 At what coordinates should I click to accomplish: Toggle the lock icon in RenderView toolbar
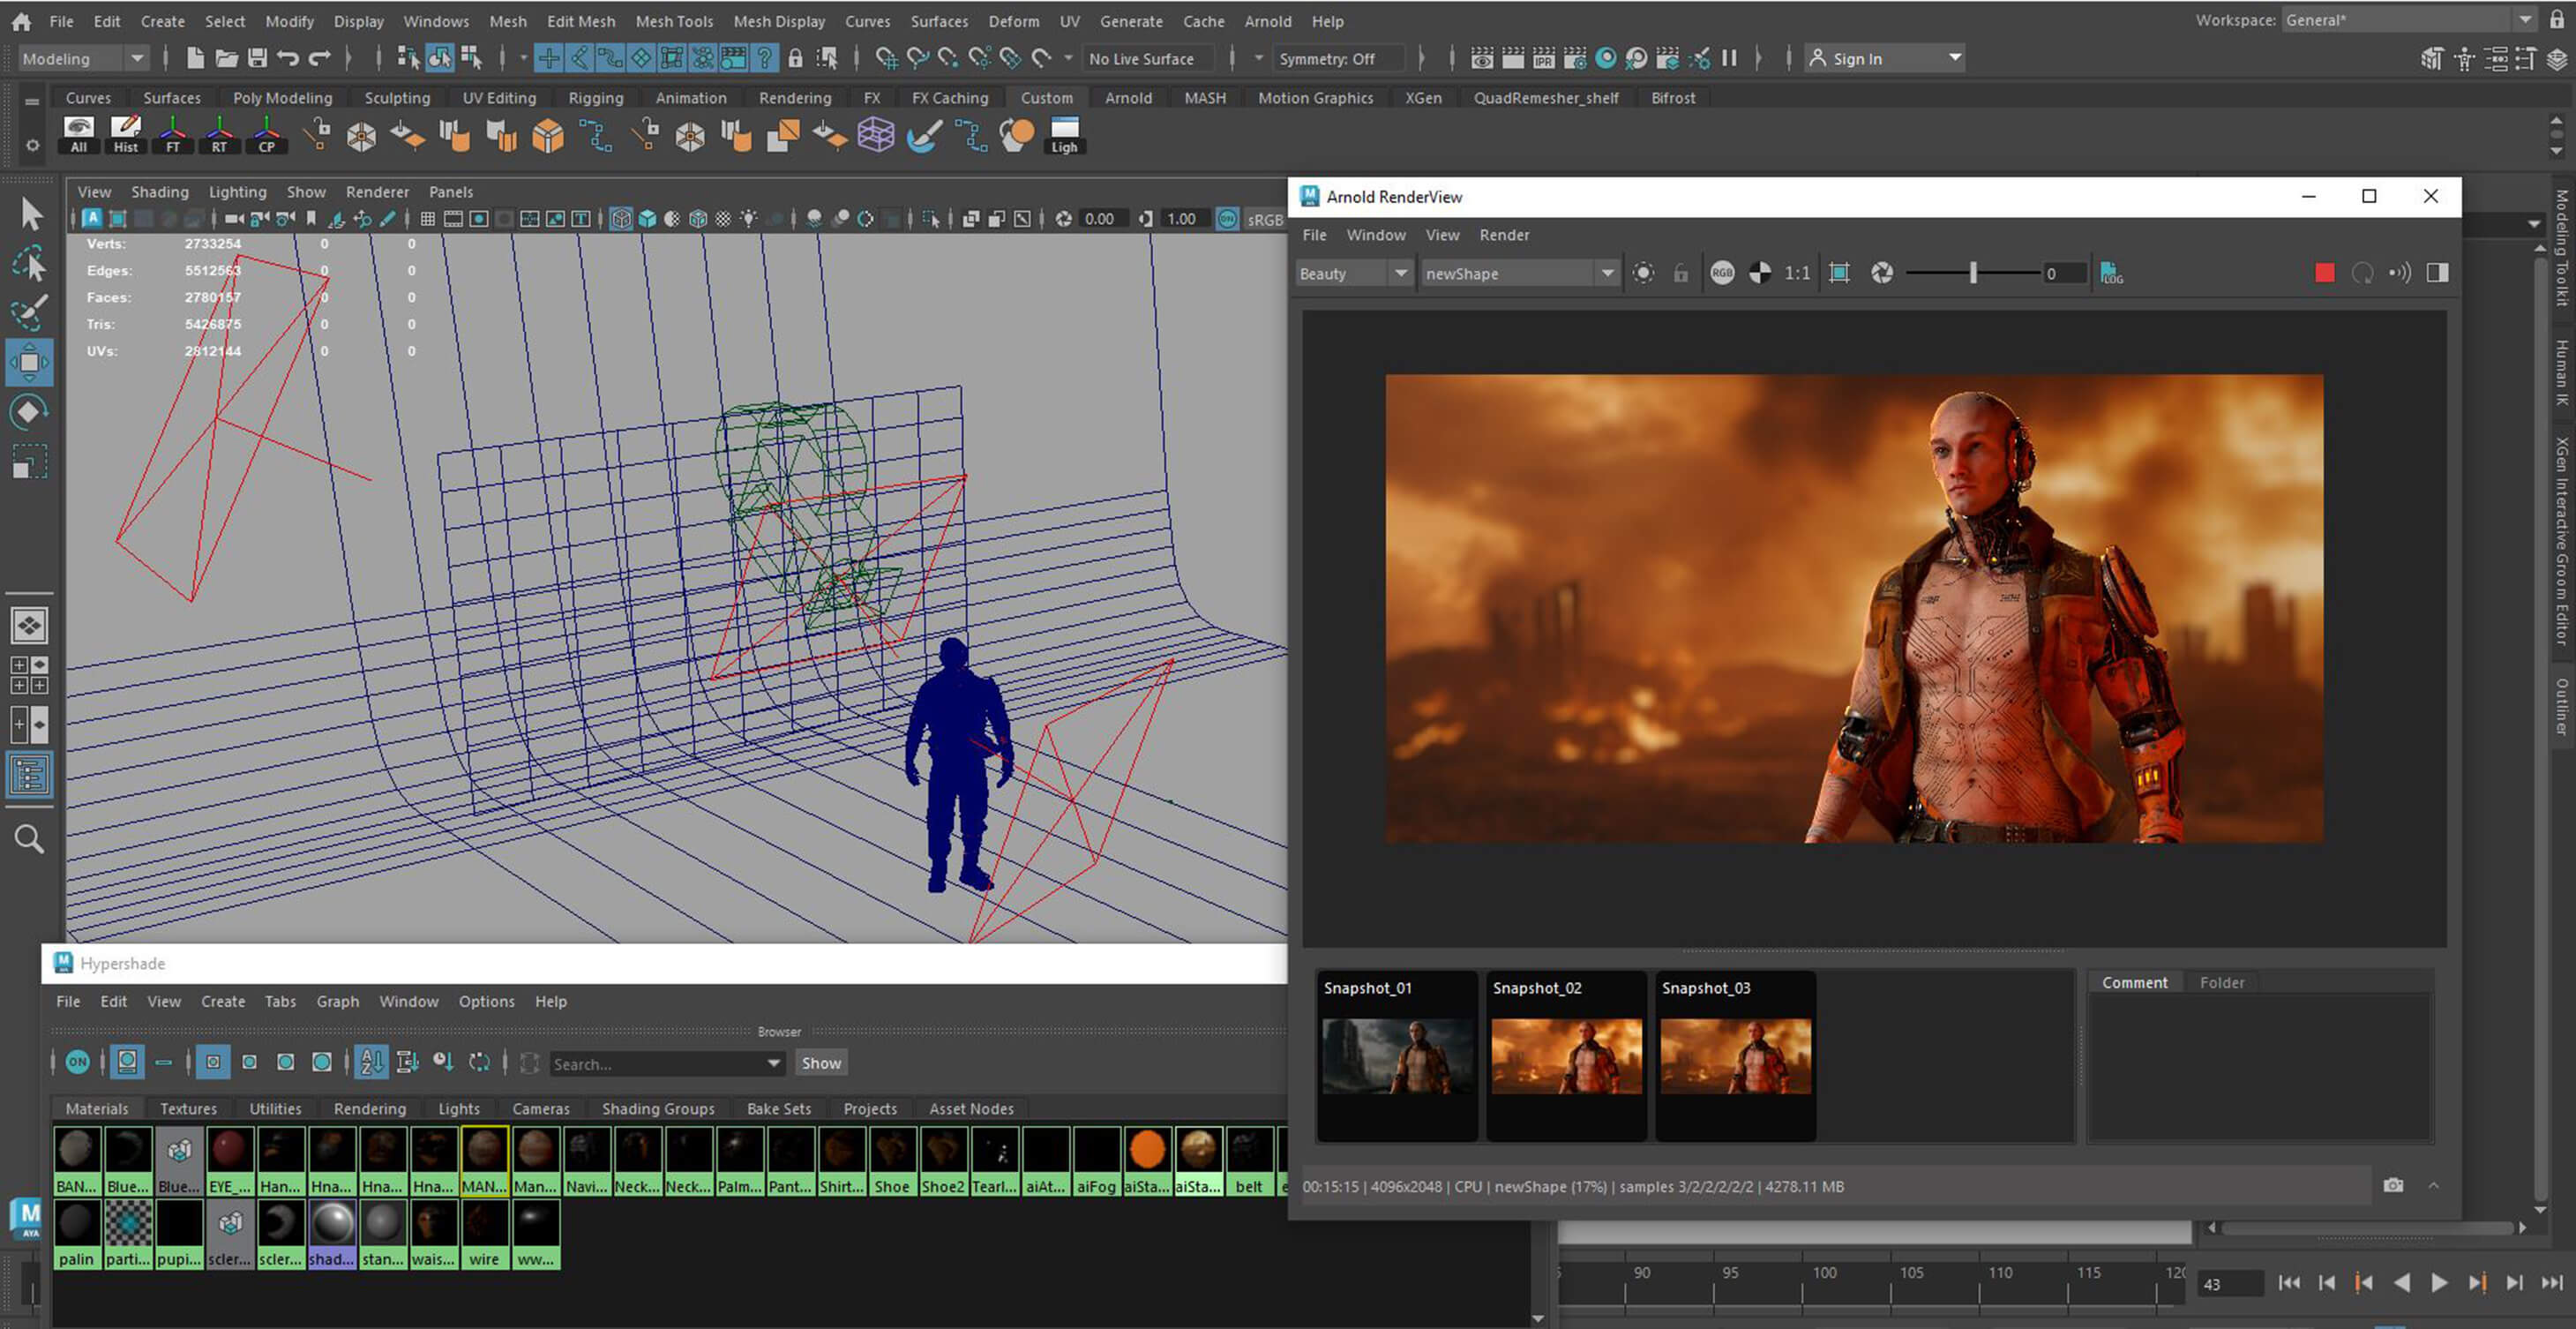[x=1681, y=273]
